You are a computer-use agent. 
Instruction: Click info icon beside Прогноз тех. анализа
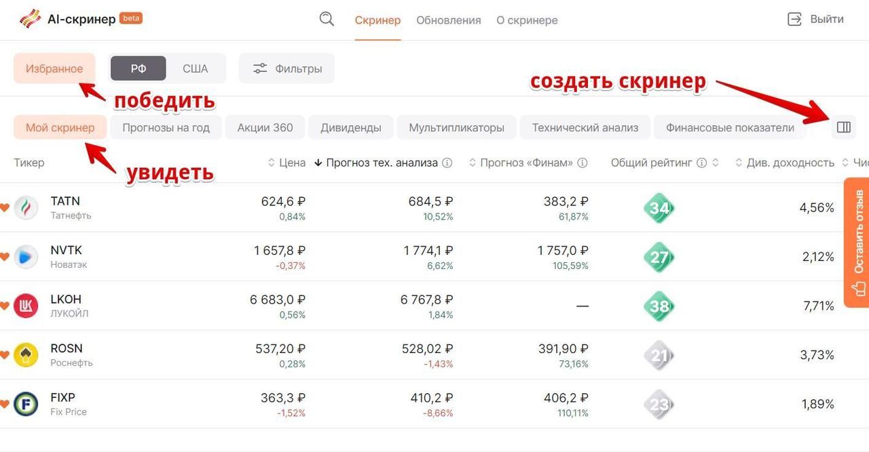point(447,163)
